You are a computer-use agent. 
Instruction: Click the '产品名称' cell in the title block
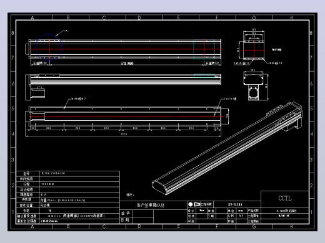254,211
